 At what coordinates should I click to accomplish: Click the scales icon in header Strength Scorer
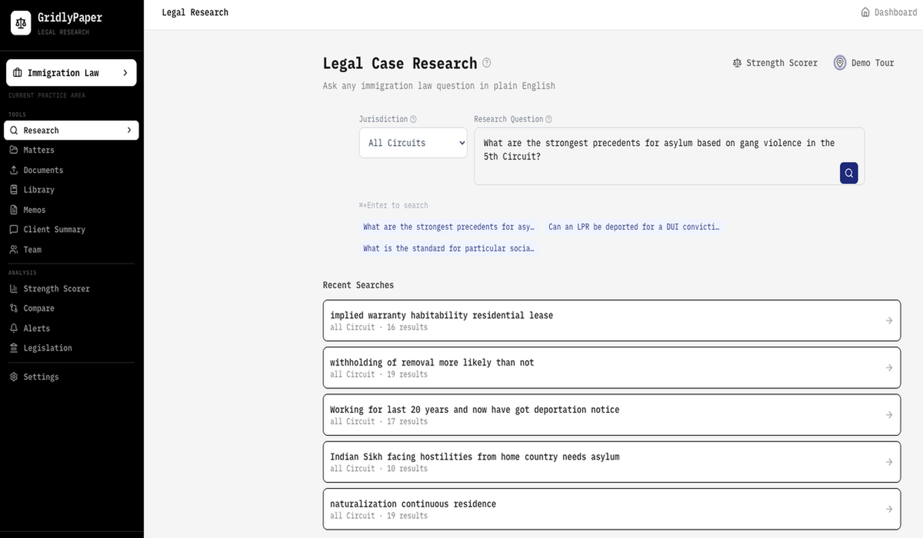[x=737, y=63]
